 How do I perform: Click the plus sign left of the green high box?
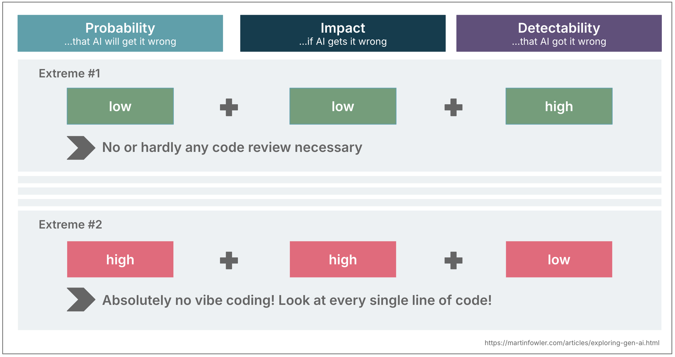[453, 107]
